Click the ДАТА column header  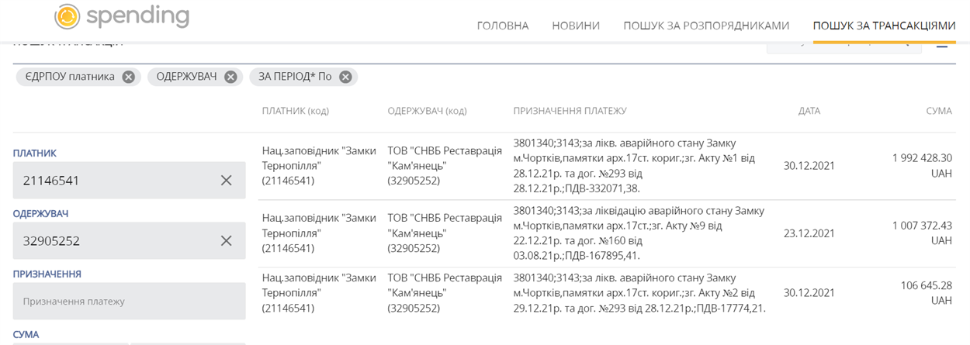809,111
